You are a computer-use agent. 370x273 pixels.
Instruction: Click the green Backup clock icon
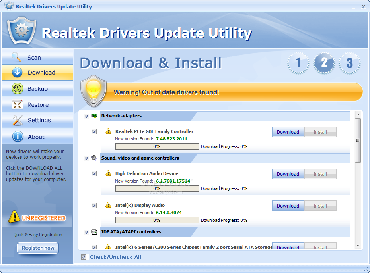point(17,89)
